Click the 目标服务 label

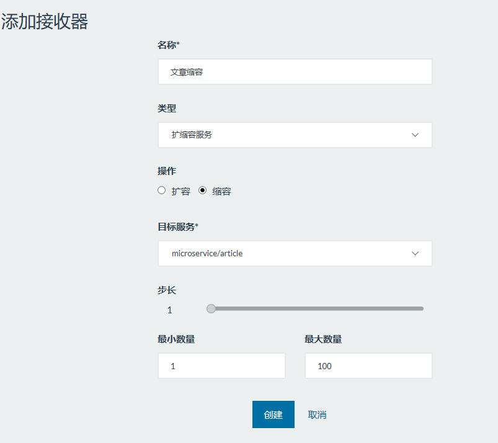(x=178, y=226)
